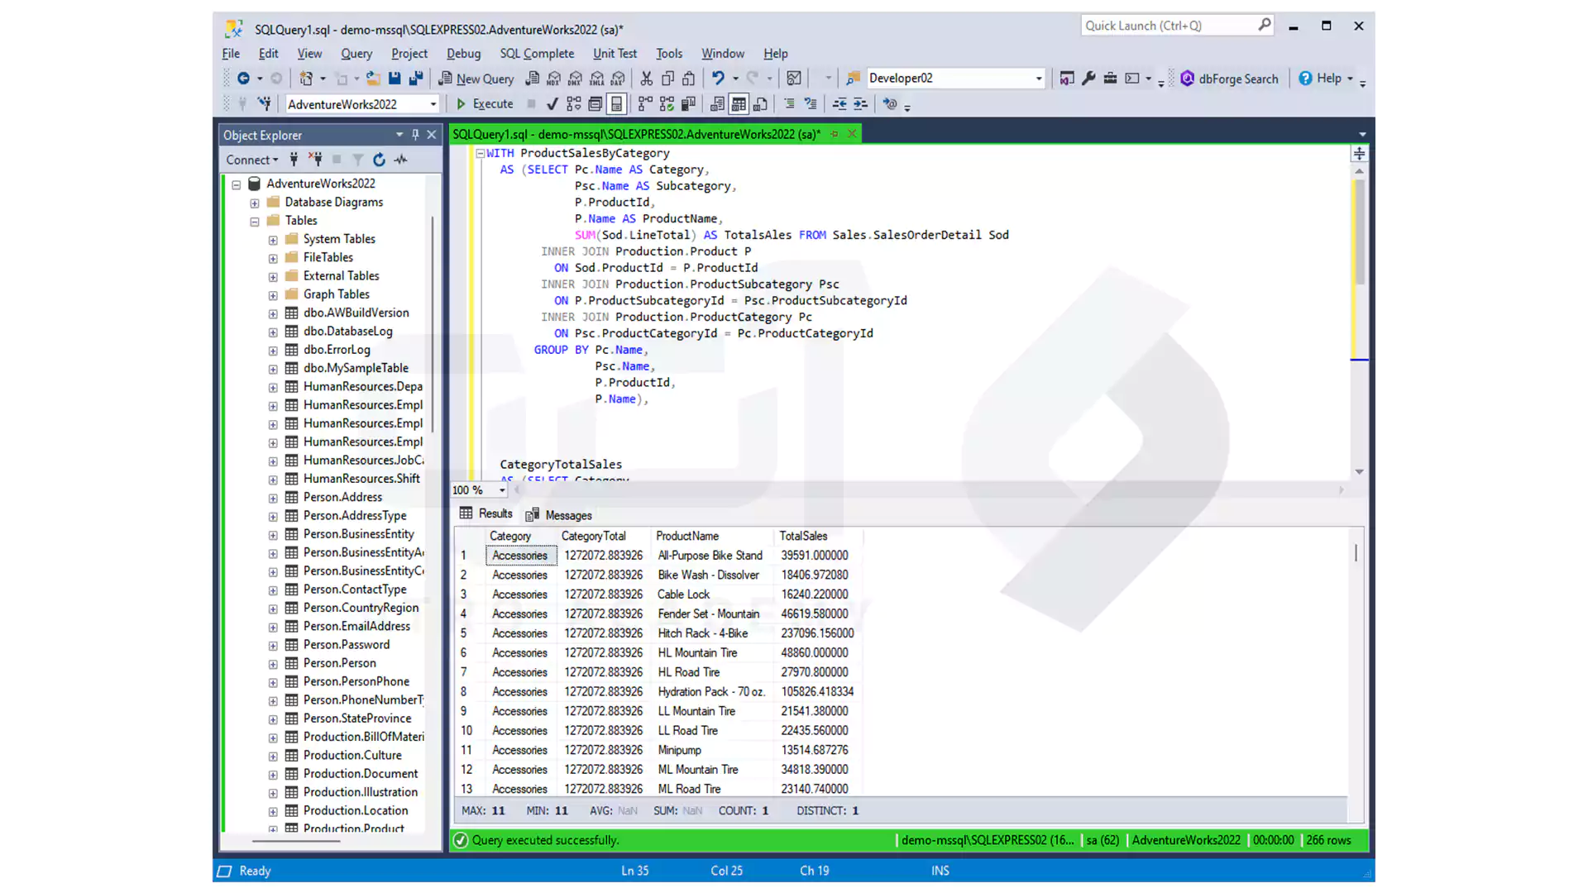Open the Unit Test menu
This screenshot has width=1588, height=893.
pyautogui.click(x=615, y=54)
